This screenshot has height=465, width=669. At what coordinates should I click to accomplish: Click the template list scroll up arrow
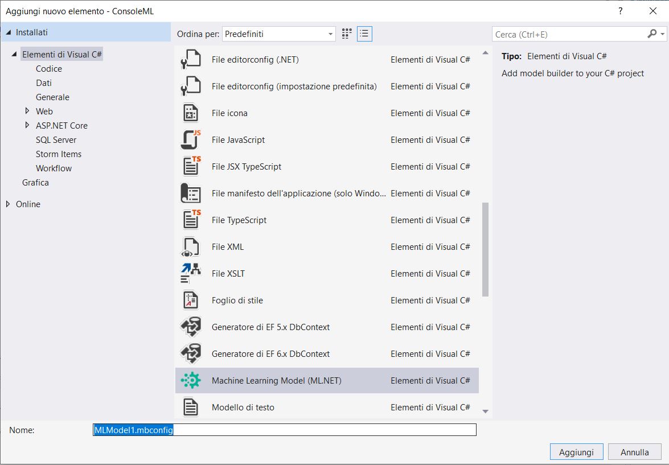485,53
